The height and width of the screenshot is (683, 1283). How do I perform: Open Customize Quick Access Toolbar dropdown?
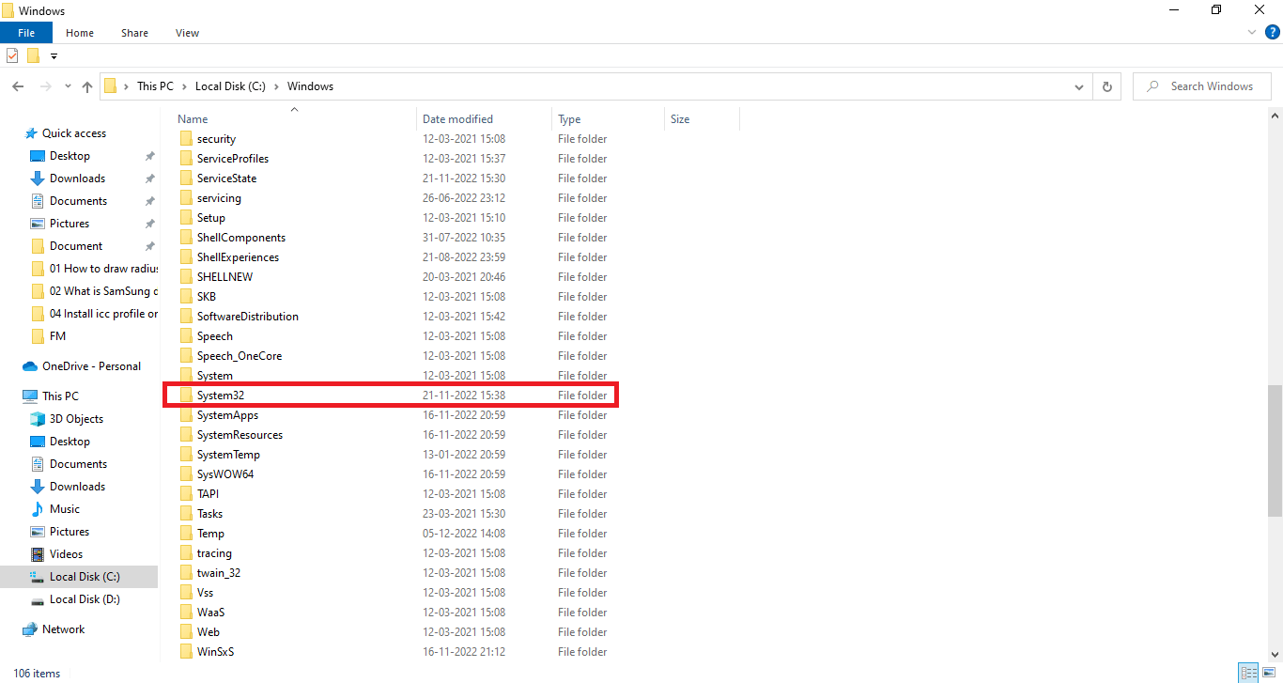click(54, 56)
